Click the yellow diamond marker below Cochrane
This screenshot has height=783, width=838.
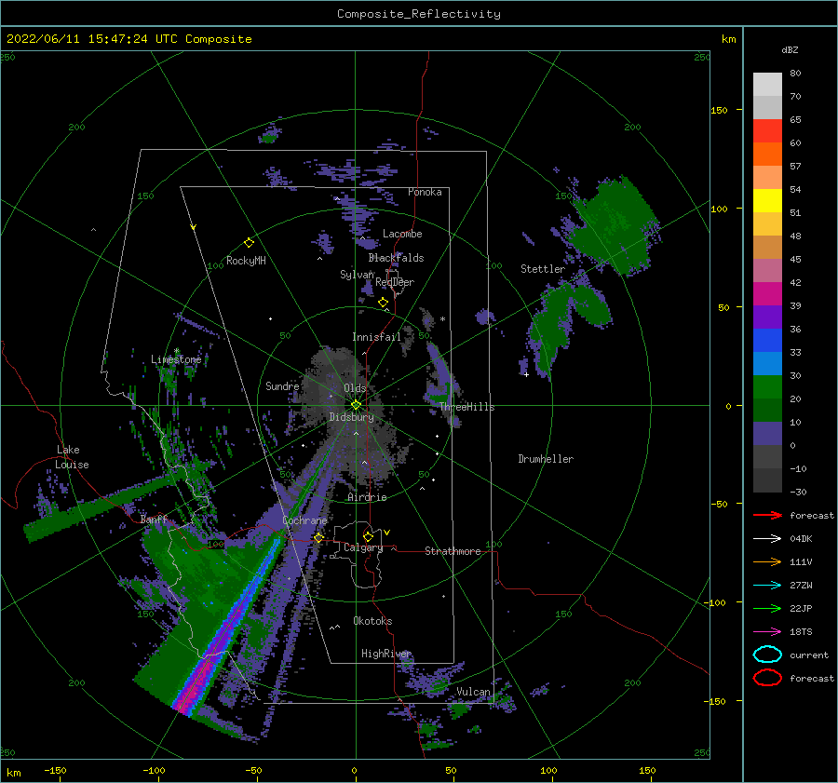pyautogui.click(x=318, y=537)
